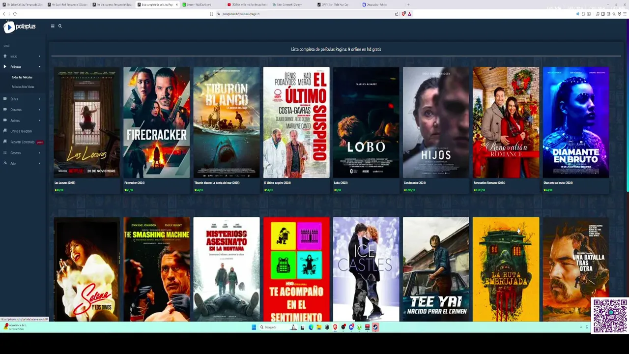
Task: Close the current Lista completa tab
Action: (176, 4)
